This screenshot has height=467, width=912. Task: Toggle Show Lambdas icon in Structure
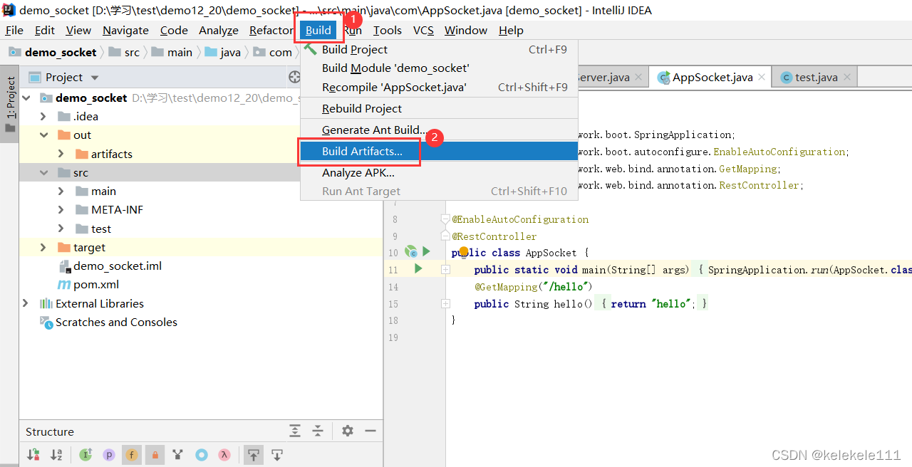pos(224,454)
